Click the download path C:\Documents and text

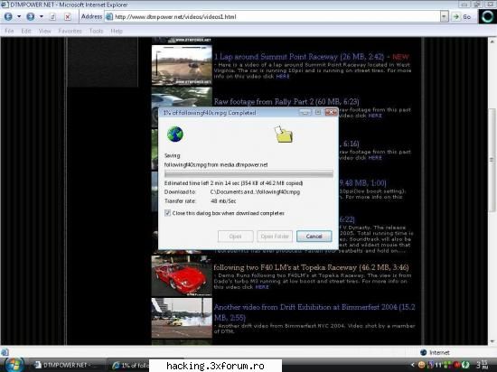255,191
